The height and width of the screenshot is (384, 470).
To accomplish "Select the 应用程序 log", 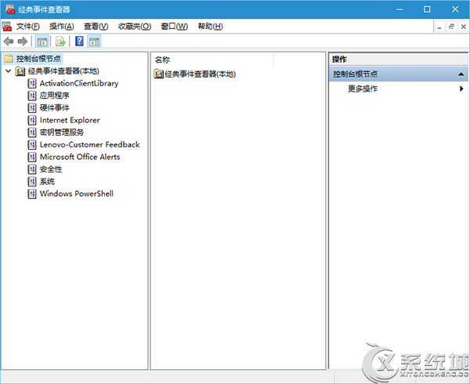I will 54,96.
